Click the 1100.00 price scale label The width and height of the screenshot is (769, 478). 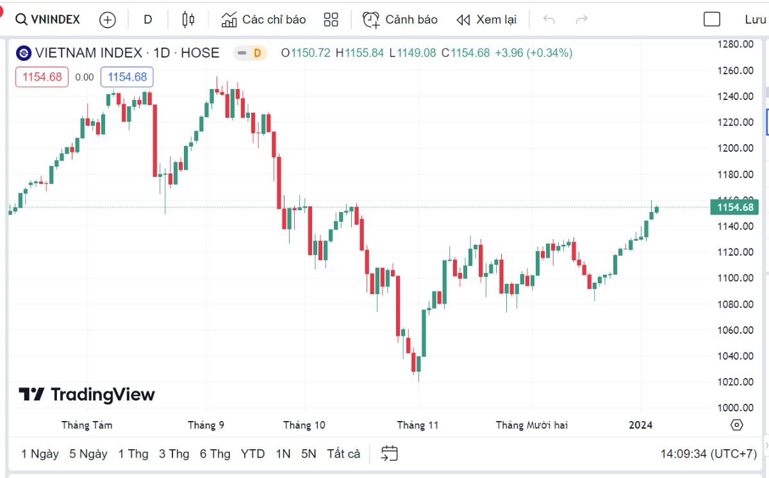pyautogui.click(x=735, y=278)
